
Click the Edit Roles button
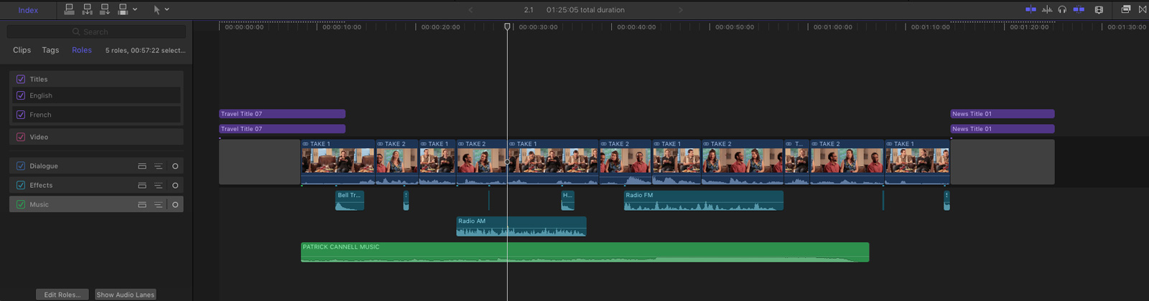pyautogui.click(x=62, y=295)
